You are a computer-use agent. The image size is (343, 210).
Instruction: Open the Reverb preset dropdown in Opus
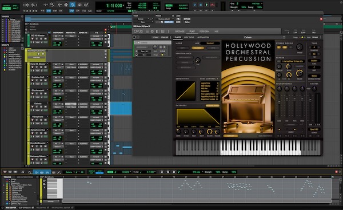(293, 61)
